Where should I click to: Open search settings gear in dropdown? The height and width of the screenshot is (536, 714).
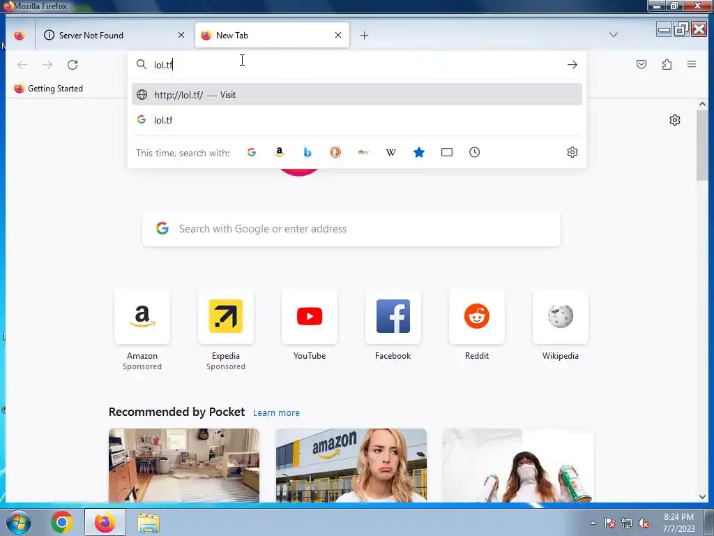tap(572, 152)
